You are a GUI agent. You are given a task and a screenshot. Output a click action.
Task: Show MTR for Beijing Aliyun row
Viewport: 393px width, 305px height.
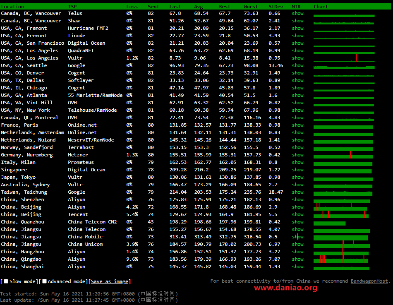tap(298, 207)
